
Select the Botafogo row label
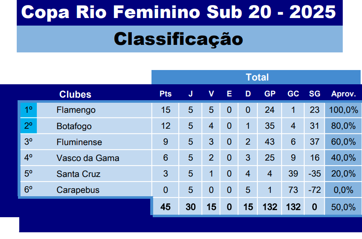74,126
